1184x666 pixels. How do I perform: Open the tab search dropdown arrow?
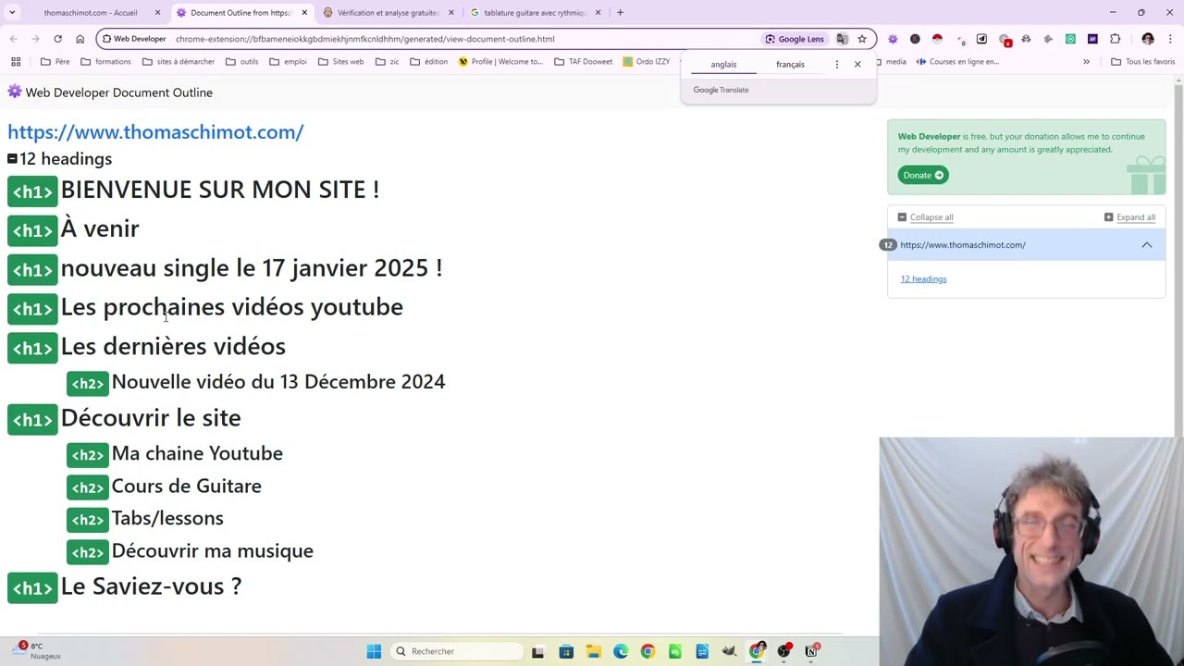[12, 13]
